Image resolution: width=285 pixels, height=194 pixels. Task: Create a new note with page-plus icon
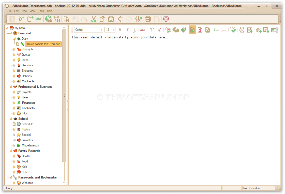[30, 19]
